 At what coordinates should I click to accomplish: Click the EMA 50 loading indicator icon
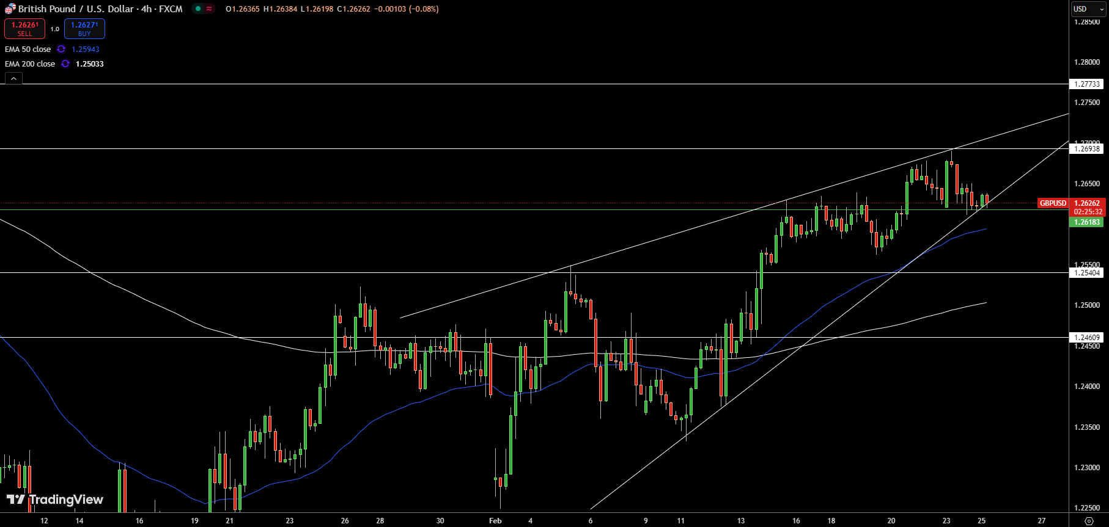click(x=61, y=49)
